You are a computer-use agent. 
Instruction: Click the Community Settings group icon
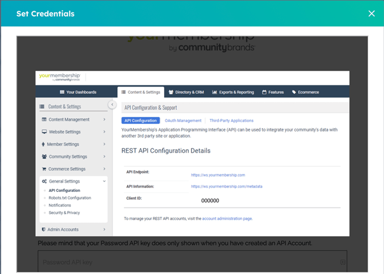pyautogui.click(x=44, y=156)
